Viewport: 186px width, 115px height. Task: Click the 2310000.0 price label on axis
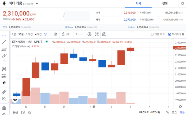pyautogui.click(x=179, y=48)
